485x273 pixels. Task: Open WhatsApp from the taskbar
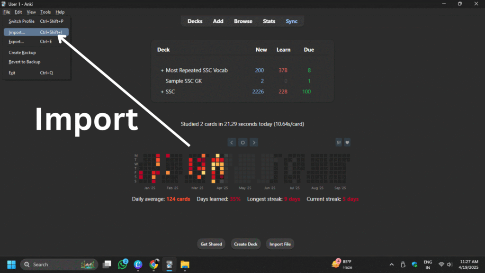(x=123, y=264)
